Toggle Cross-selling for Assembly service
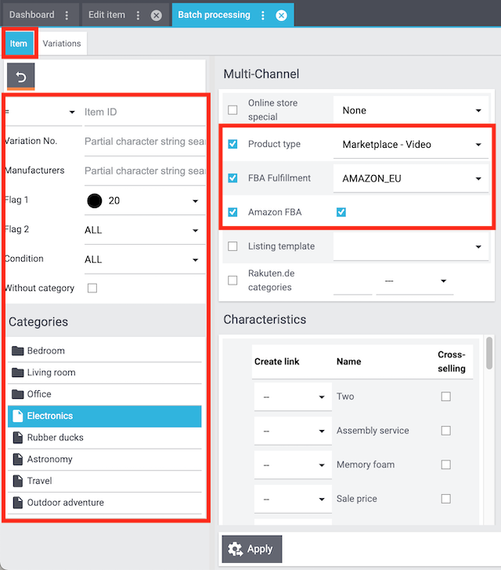Screen dimensions: 501x570 pyautogui.click(x=445, y=431)
